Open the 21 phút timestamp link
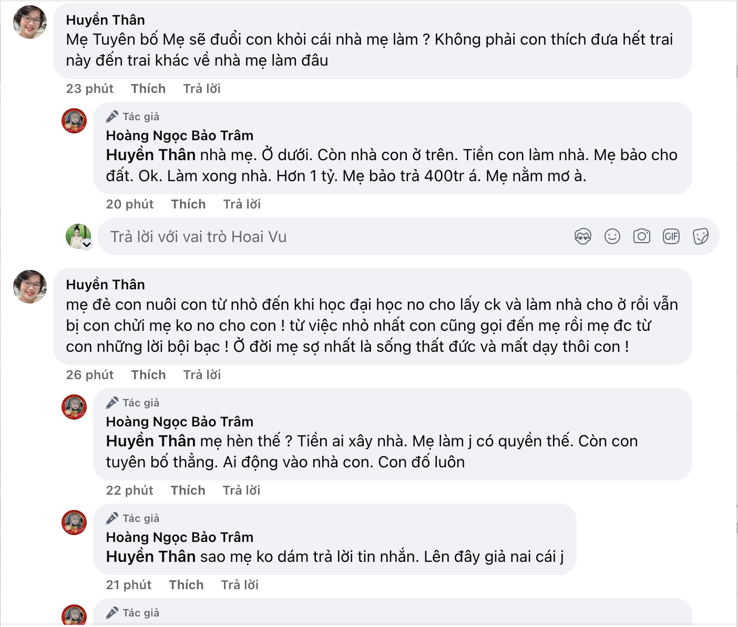Viewport: 738px width, 627px height. click(x=128, y=585)
